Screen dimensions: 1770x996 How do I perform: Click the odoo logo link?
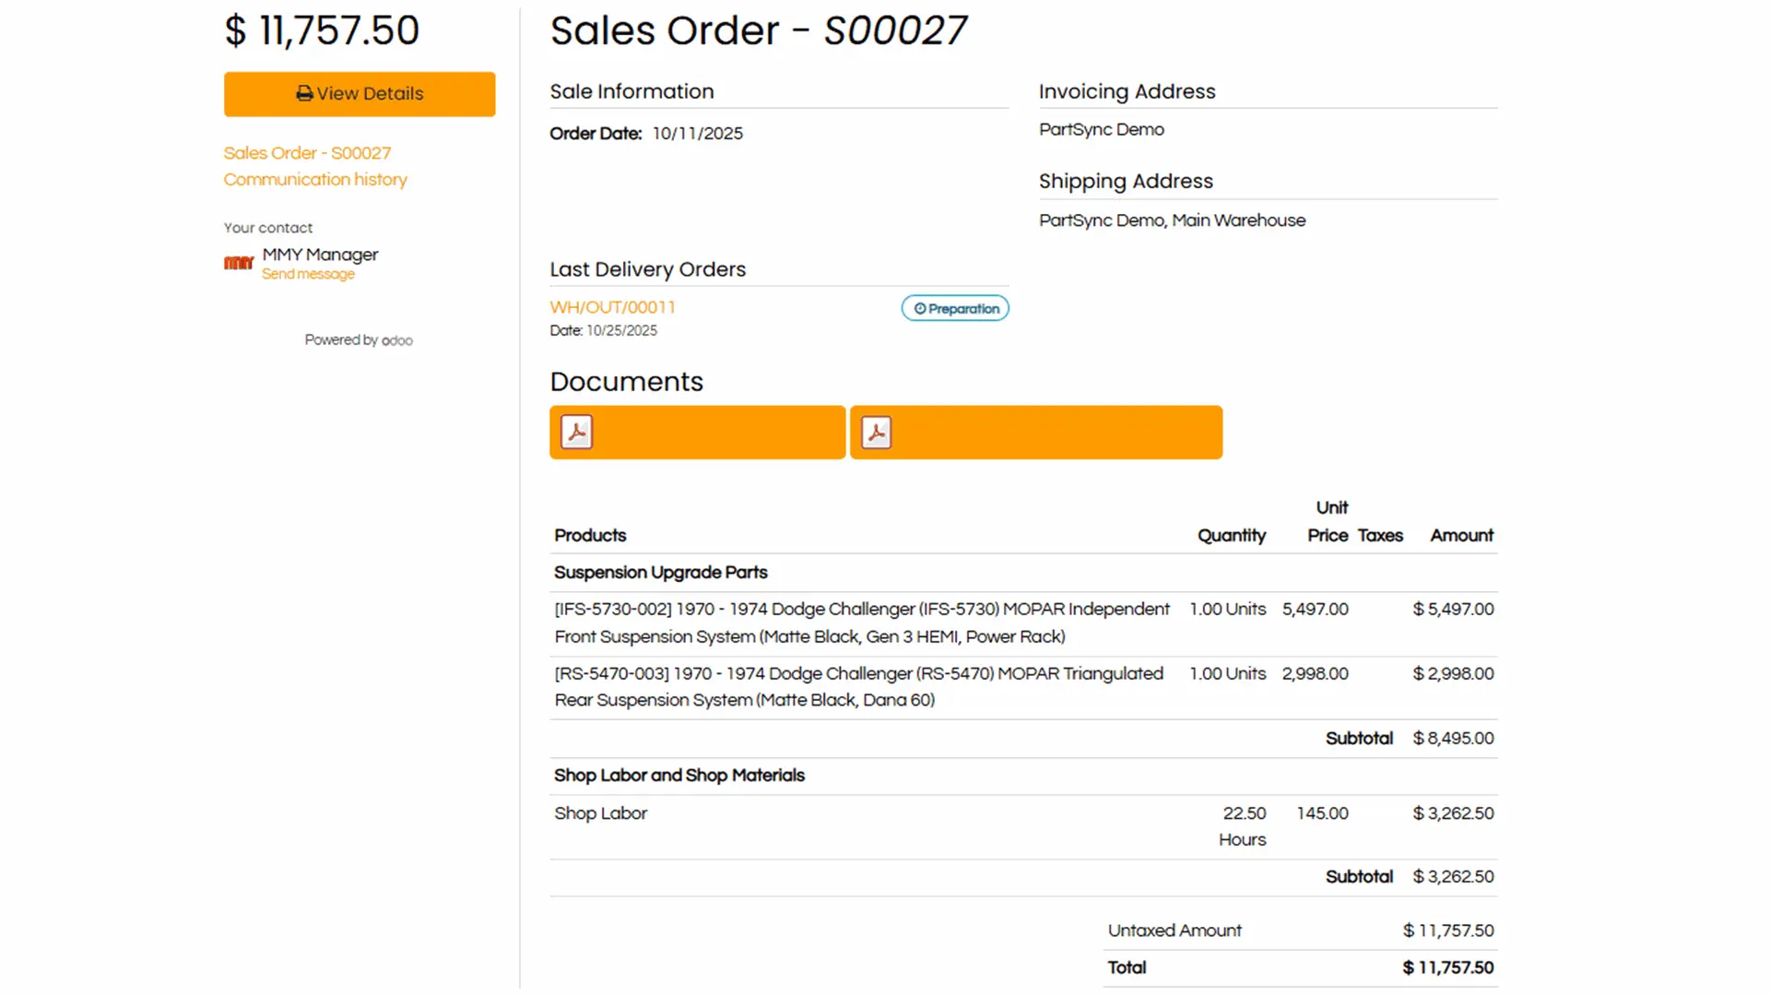[397, 341]
